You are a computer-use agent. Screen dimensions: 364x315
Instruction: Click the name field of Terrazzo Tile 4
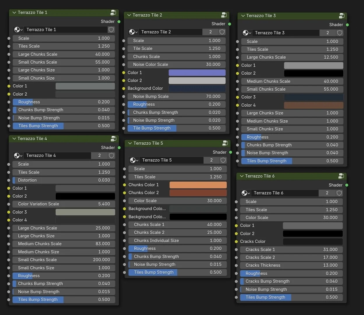click(x=57, y=155)
